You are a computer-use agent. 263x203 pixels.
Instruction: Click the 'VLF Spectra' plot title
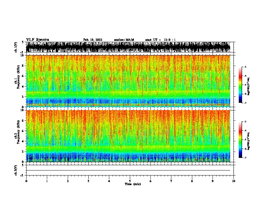coord(38,40)
